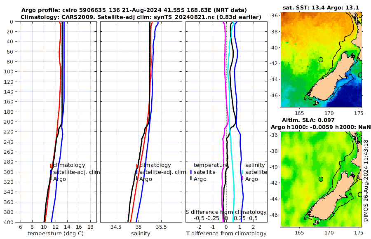Click temperature axis tick label 6

click(x=21, y=227)
